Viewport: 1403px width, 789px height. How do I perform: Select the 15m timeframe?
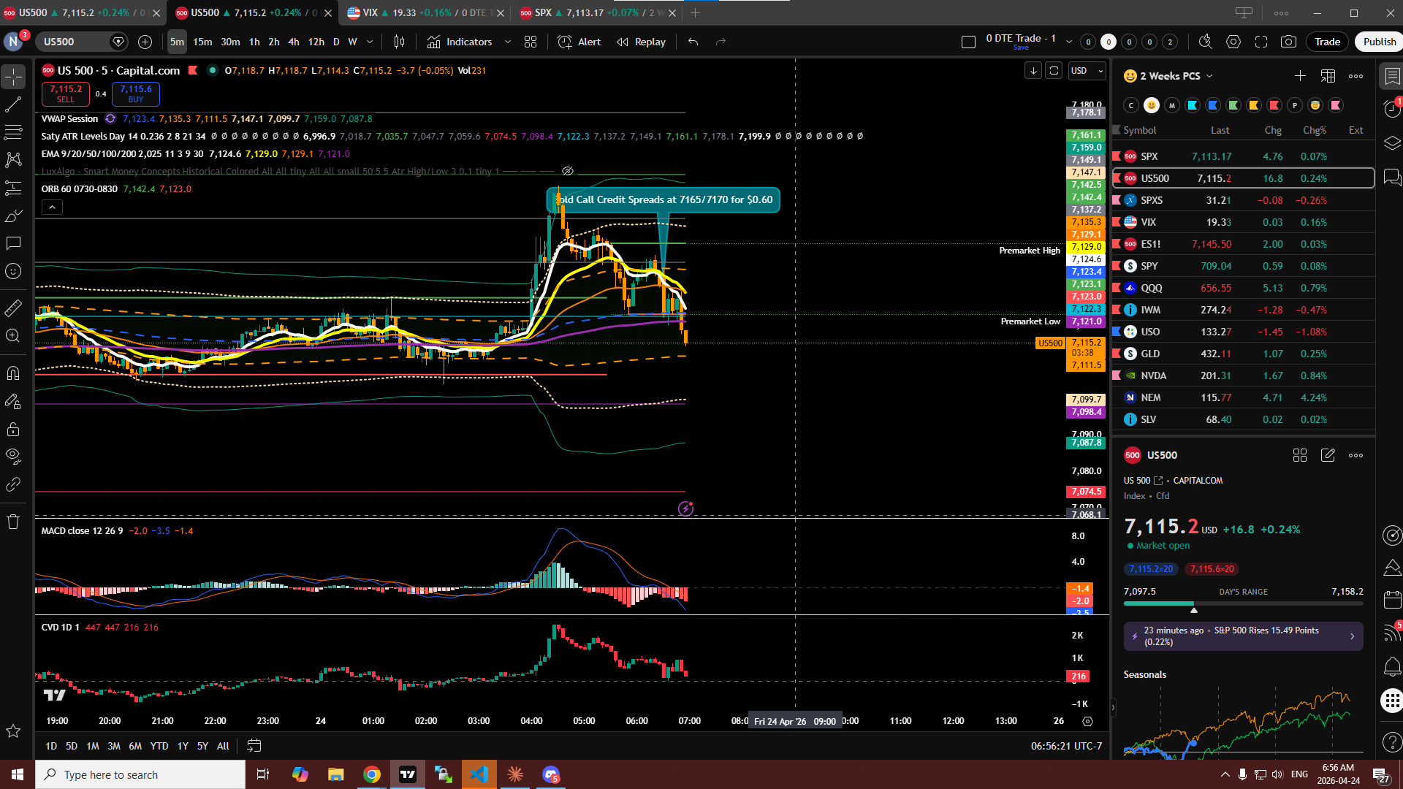(x=202, y=42)
